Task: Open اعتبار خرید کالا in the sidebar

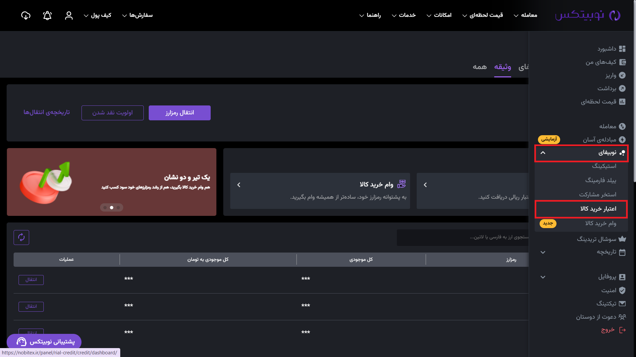Action: [598, 209]
